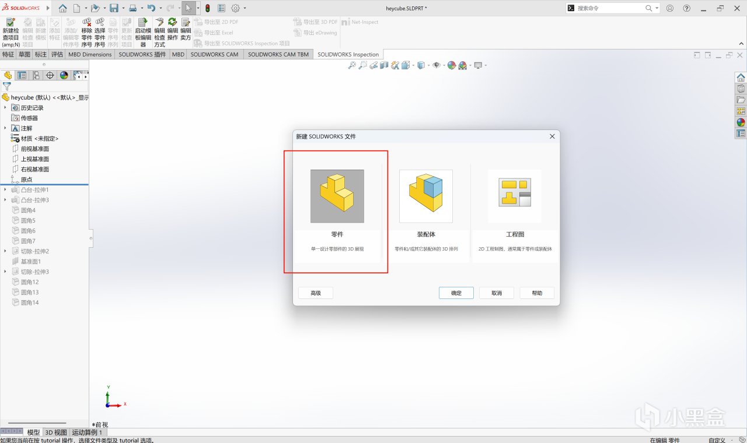Screen dimensions: 747x443
Task: Switch to the 草图 ribbon tab
Action: pos(25,54)
